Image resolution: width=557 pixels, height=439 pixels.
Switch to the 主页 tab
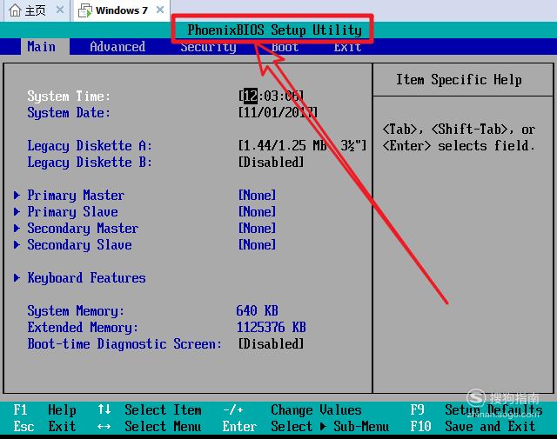37,10
